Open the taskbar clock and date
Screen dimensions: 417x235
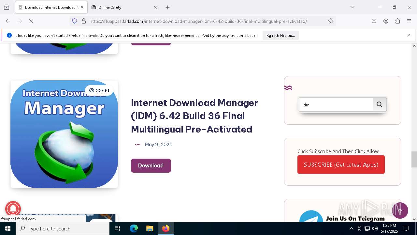click(389, 228)
